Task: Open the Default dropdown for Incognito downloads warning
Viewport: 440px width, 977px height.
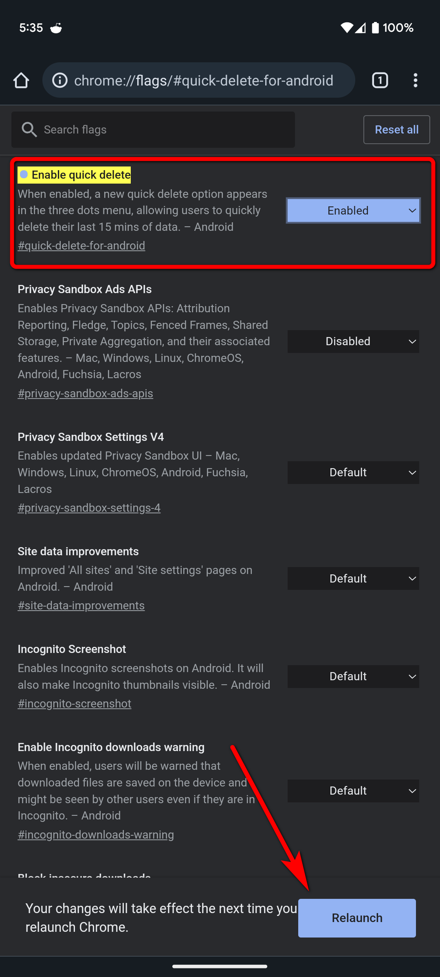Action: [x=353, y=791]
